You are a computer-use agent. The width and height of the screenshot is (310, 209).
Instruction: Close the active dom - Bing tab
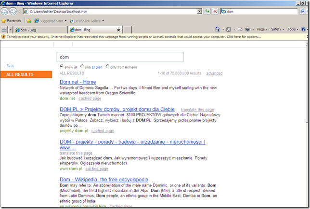[118, 30]
